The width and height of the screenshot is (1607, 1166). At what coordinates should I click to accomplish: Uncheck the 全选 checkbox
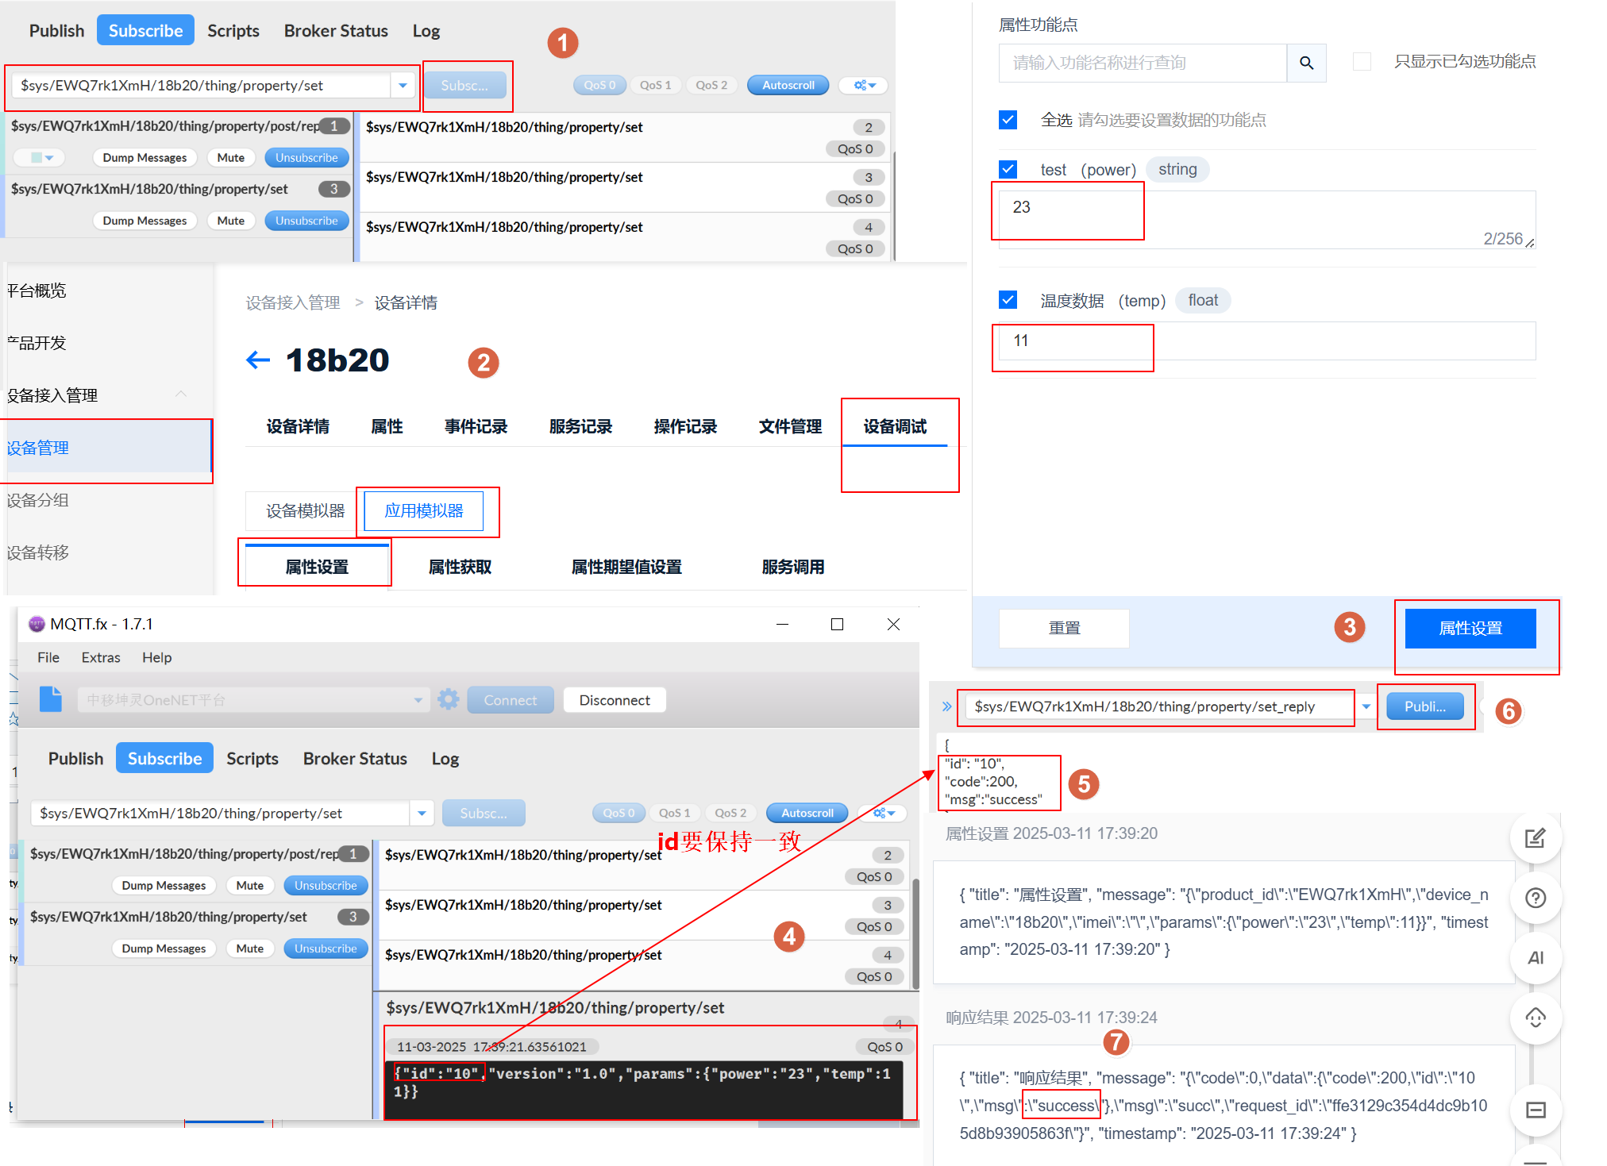tap(1008, 120)
